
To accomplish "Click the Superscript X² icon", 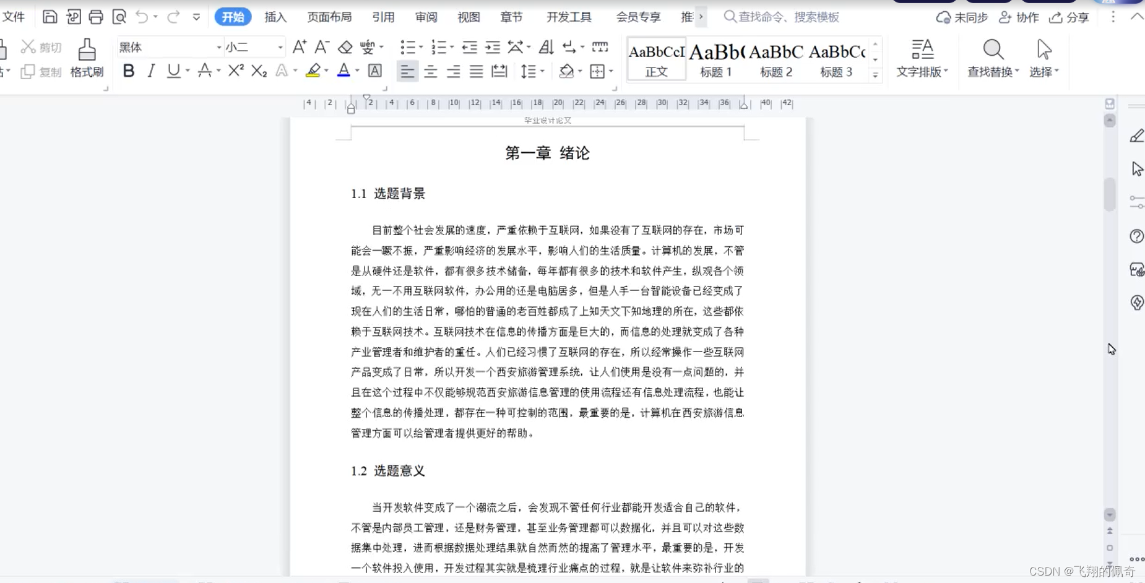I will click(235, 71).
